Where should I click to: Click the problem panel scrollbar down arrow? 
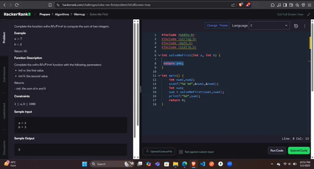click(x=135, y=157)
